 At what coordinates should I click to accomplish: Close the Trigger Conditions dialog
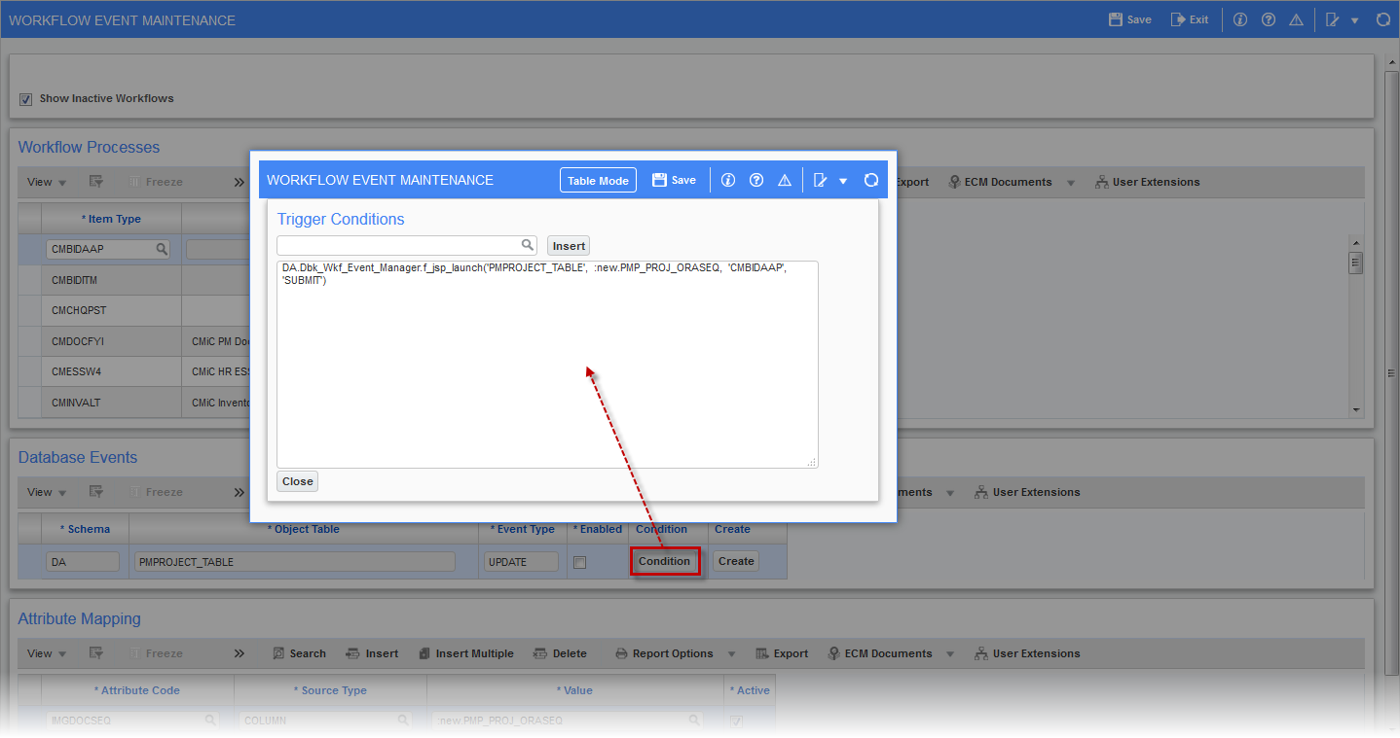(x=297, y=480)
